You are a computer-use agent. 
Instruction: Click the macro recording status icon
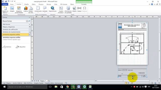tap(66, 83)
